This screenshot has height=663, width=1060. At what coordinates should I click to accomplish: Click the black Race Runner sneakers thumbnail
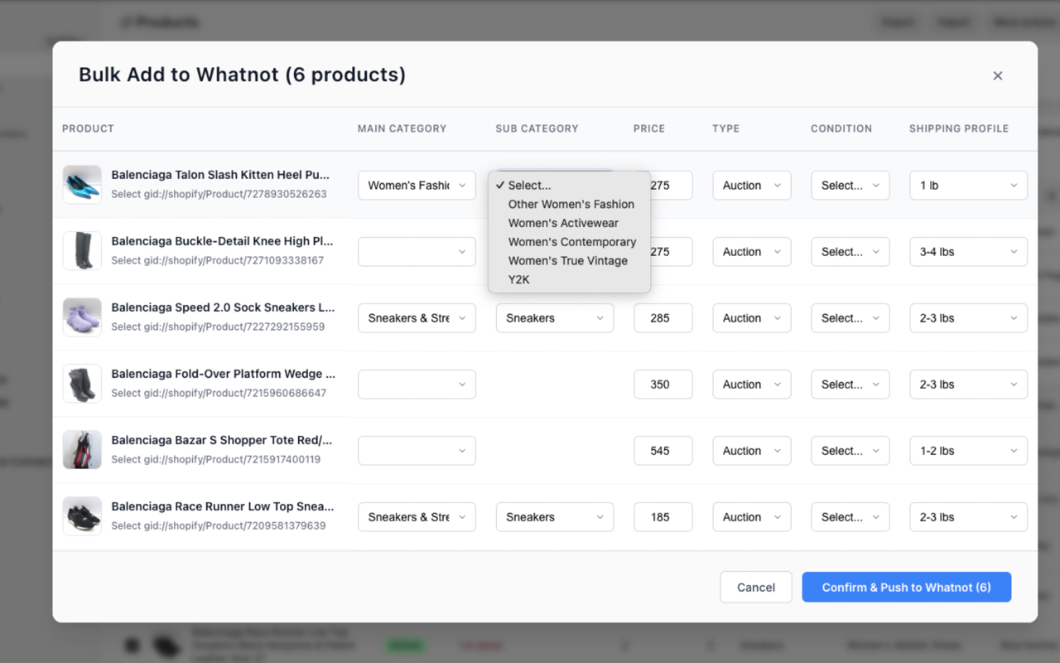tap(82, 516)
